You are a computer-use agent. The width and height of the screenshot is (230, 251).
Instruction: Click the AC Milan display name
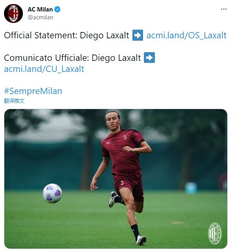coord(40,9)
